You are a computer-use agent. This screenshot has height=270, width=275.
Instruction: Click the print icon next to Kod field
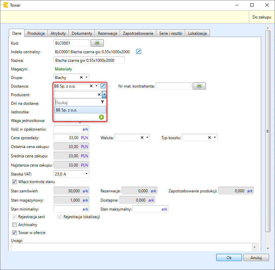97,43
